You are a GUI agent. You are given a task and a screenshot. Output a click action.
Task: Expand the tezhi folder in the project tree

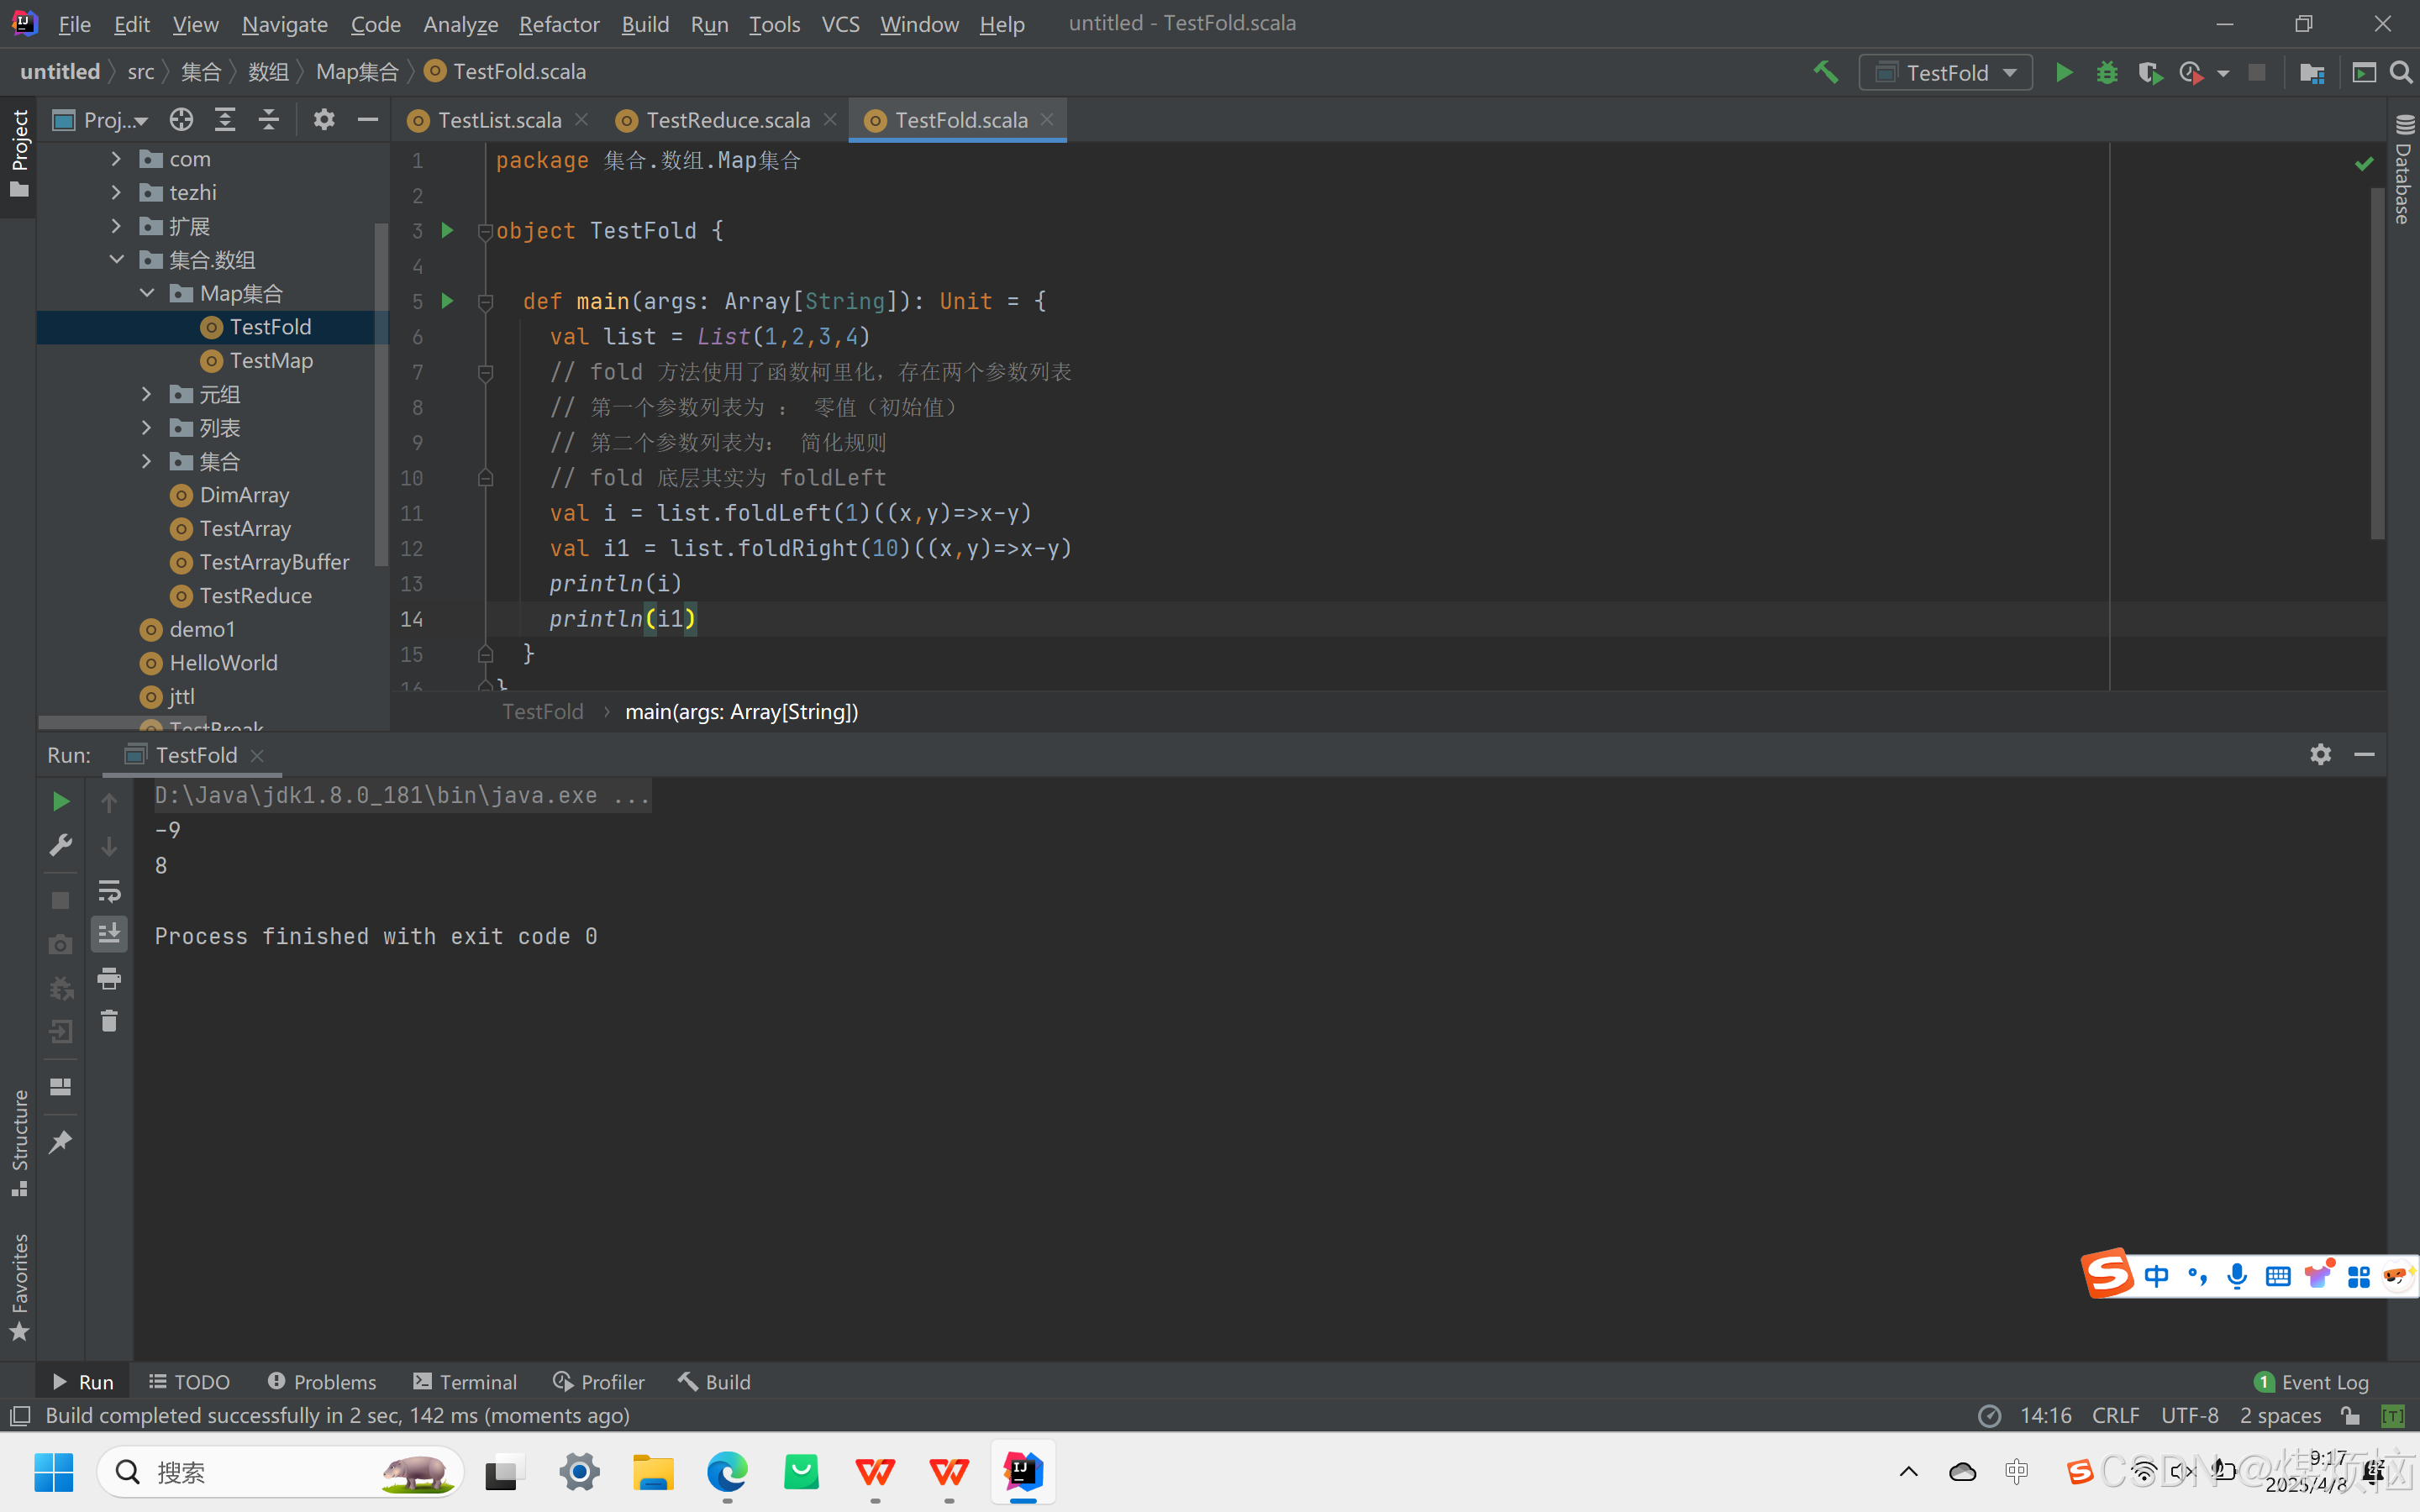click(116, 192)
